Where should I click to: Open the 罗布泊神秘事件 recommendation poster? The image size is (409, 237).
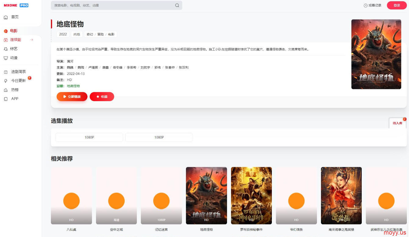click(251, 196)
